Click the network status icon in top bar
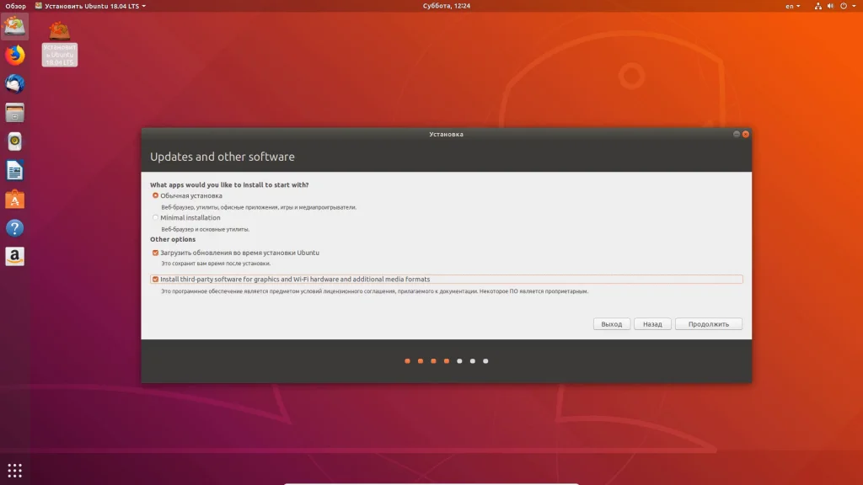Viewport: 863px width, 485px height. coord(817,6)
